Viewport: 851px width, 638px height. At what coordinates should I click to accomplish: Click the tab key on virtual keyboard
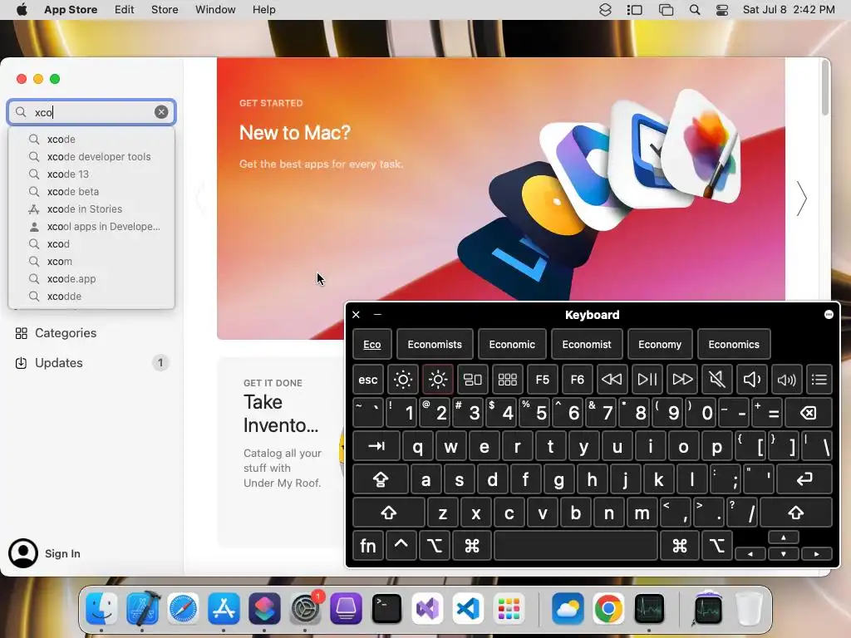376,446
